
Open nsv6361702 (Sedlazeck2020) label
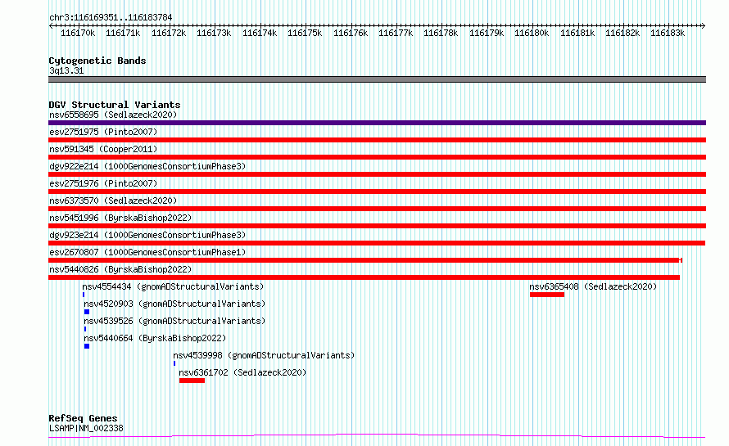[242, 372]
